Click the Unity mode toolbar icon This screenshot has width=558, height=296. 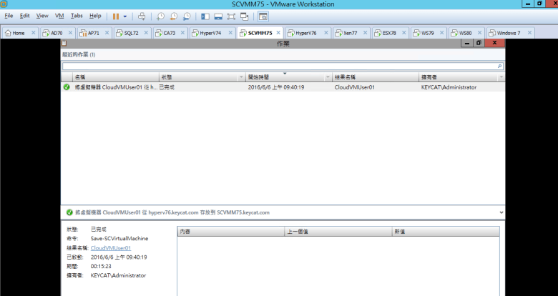(x=245, y=16)
